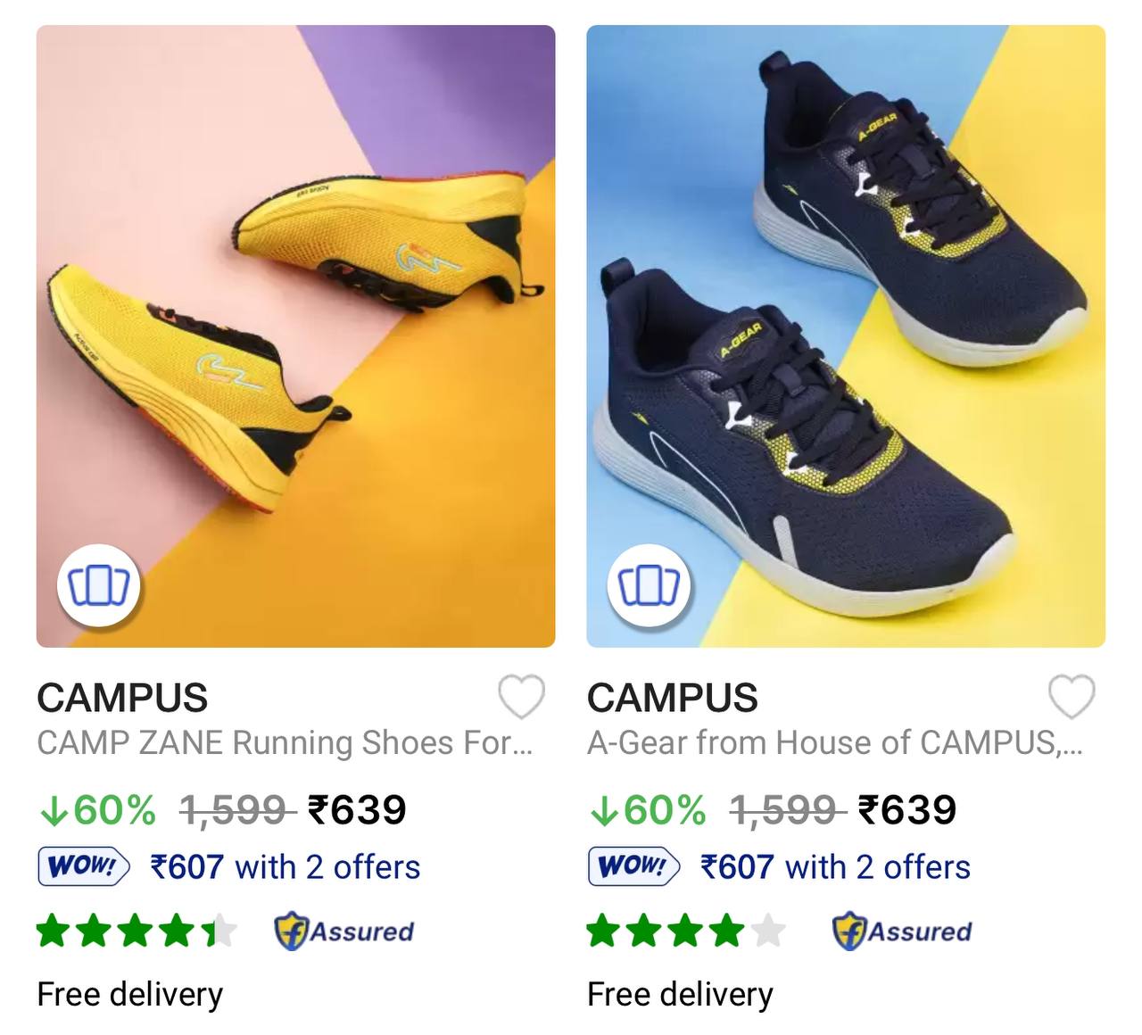View ₹607 with 2 offers for CAMP ZANE
Viewport: 1142px width, 1035px height.
tap(285, 866)
